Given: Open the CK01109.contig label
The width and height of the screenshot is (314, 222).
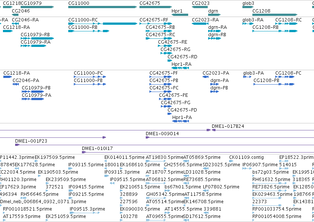Looking at the screenshot, I should 246,157.
